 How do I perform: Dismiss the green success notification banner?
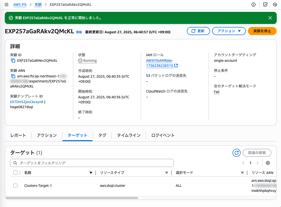pyautogui.click(x=270, y=18)
